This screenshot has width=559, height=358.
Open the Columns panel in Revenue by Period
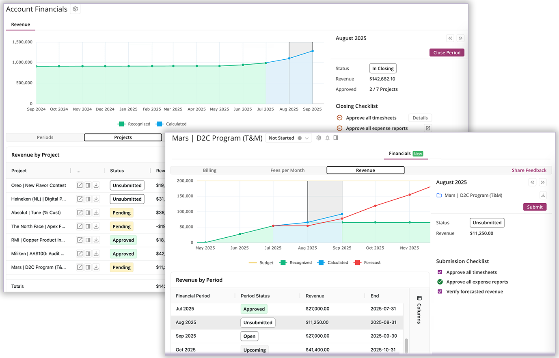[419, 311]
